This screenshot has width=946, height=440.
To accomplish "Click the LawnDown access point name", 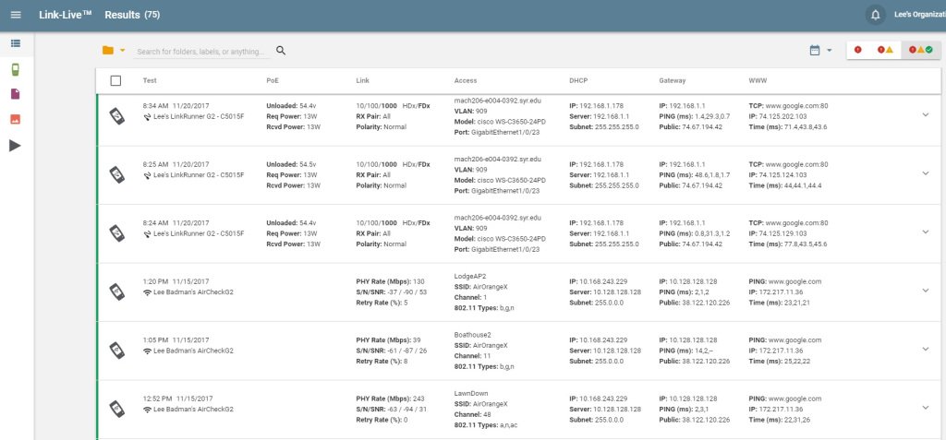I will (471, 393).
